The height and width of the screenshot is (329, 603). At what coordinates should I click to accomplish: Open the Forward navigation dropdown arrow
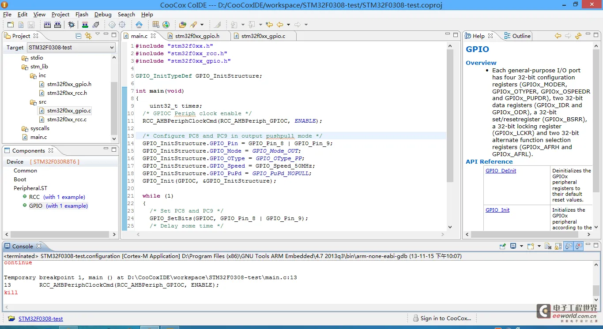[306, 25]
